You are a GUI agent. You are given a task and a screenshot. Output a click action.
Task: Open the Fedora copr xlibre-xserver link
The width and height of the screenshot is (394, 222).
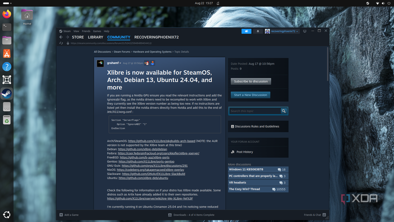pos(159,153)
